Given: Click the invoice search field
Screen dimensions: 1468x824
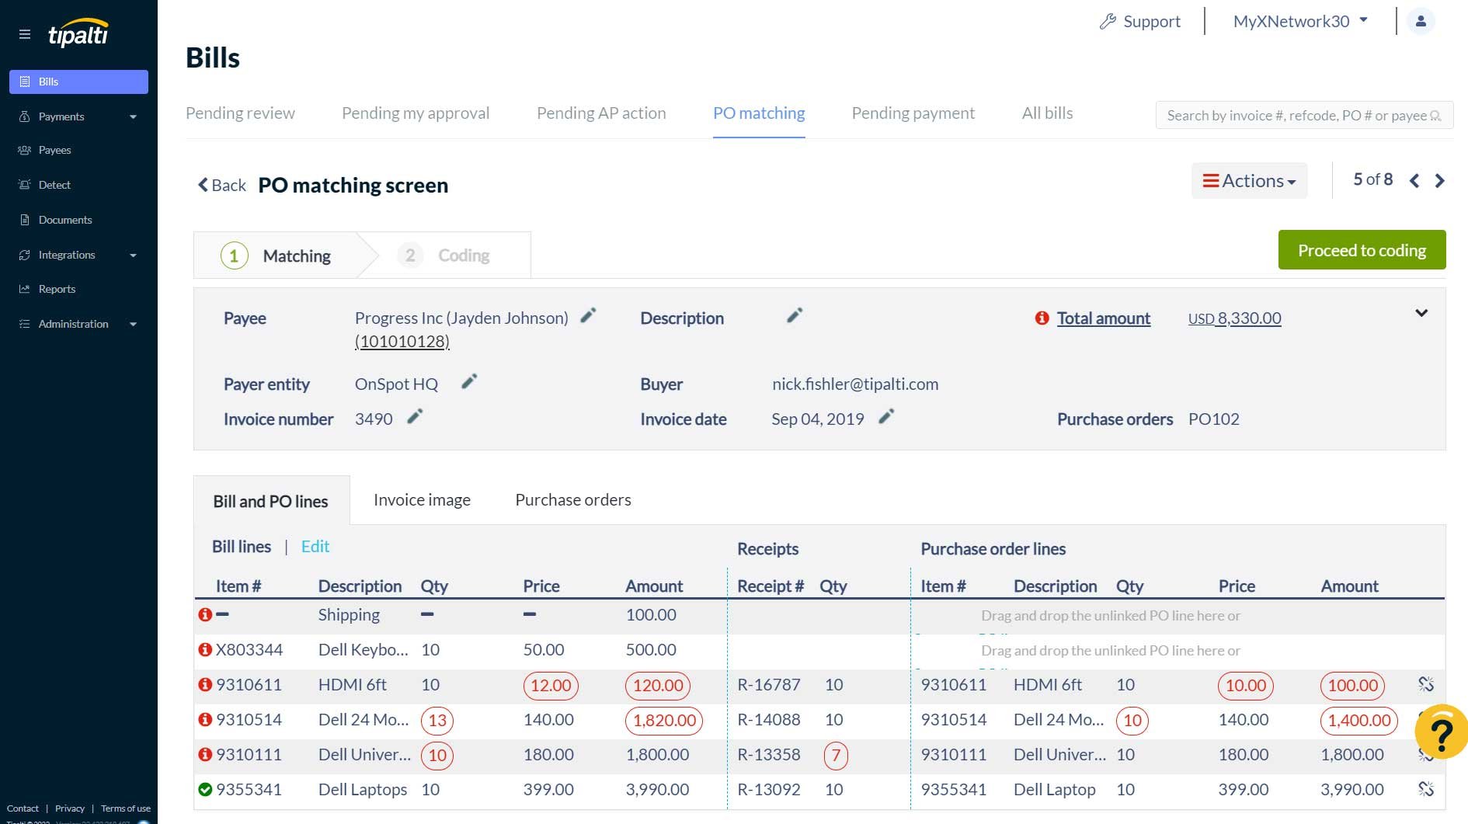Looking at the screenshot, I should click(1297, 116).
